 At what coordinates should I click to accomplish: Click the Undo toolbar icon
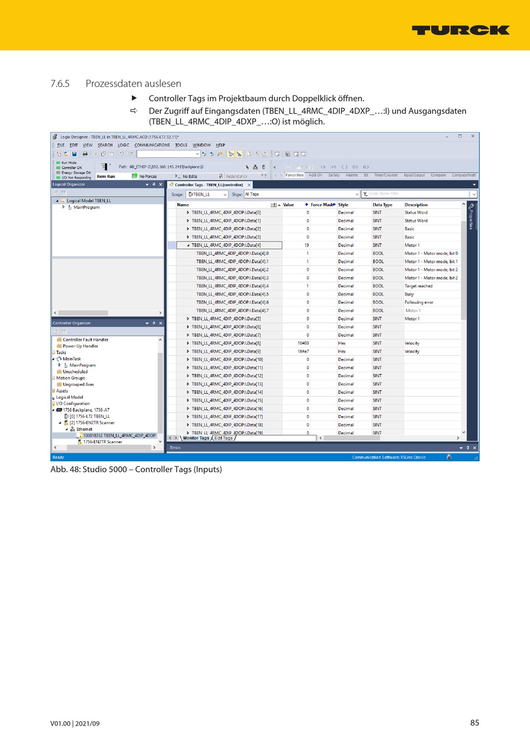tap(122, 154)
